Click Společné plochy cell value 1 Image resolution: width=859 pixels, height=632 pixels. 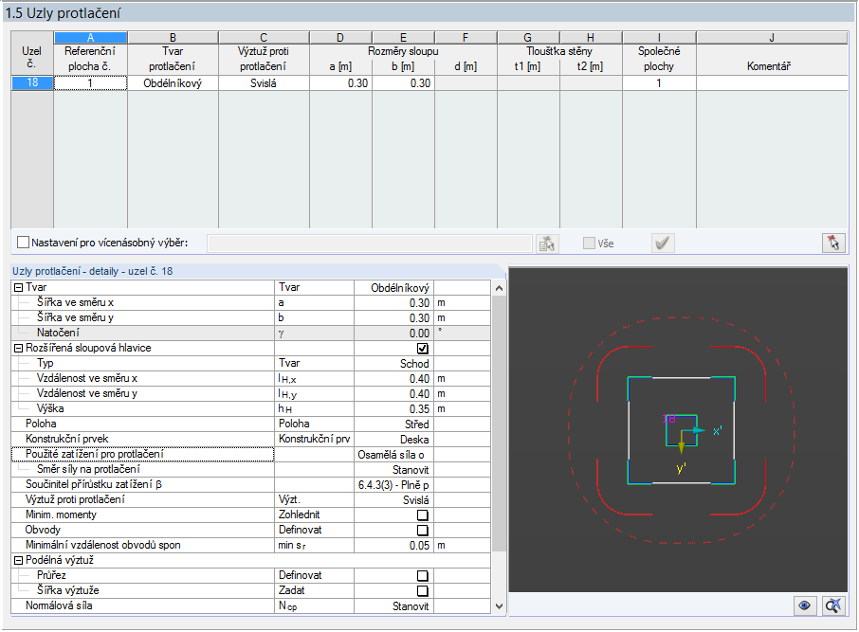pos(659,83)
